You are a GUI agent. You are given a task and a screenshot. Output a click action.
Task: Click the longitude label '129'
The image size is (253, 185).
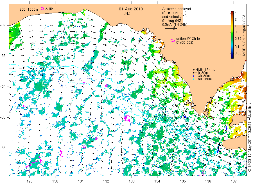[30, 181]
